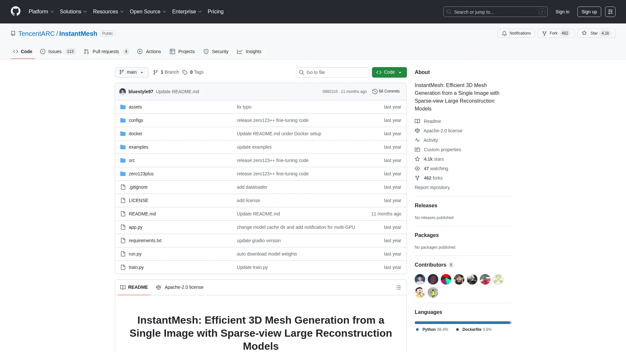Click the notifications bell icon
The width and height of the screenshot is (626, 352).
[504, 33]
